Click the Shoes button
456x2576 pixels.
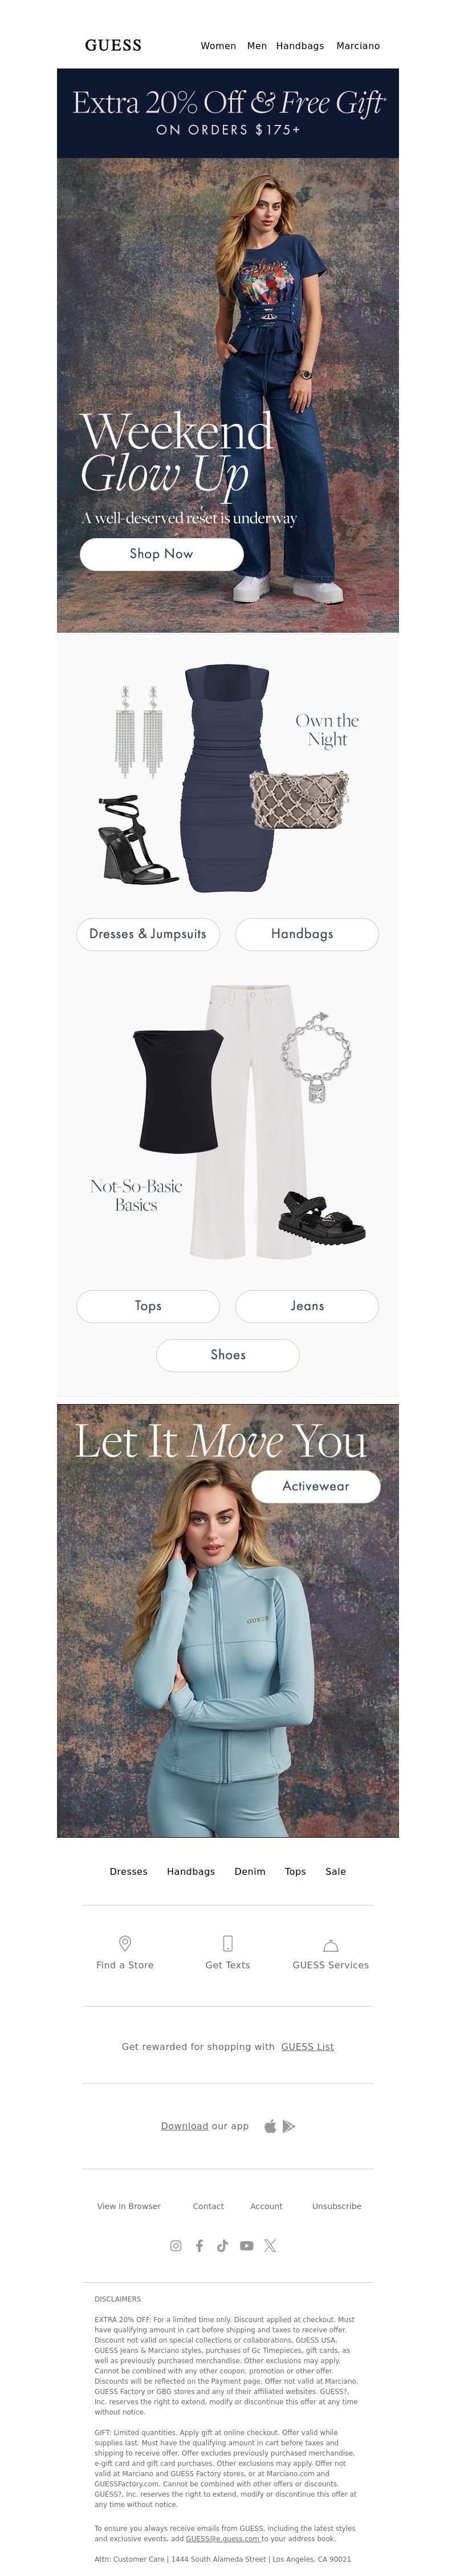pos(228,1355)
